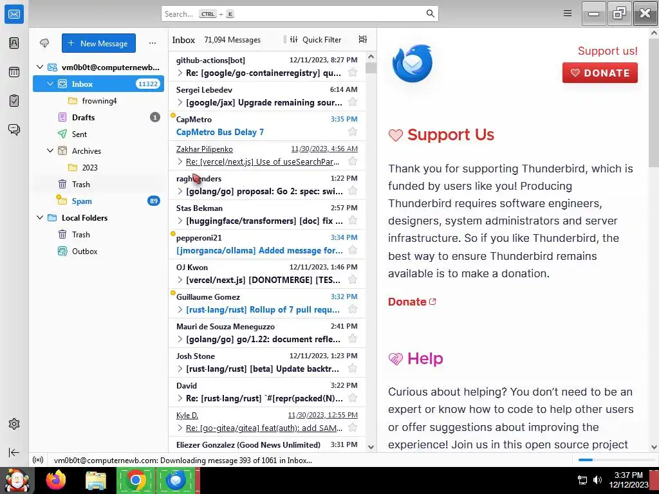Select Trash under Local Folders
This screenshot has width=659, height=494.
point(98,234)
